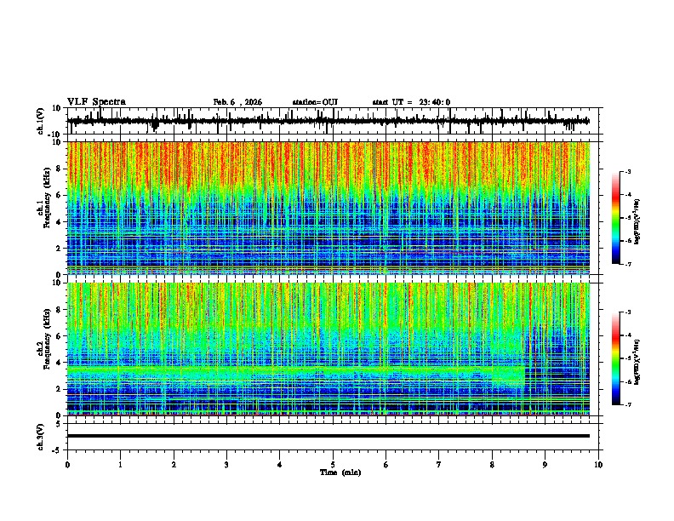Click the '-3' label on upper color bar
The width and height of the screenshot is (674, 521).
628,171
